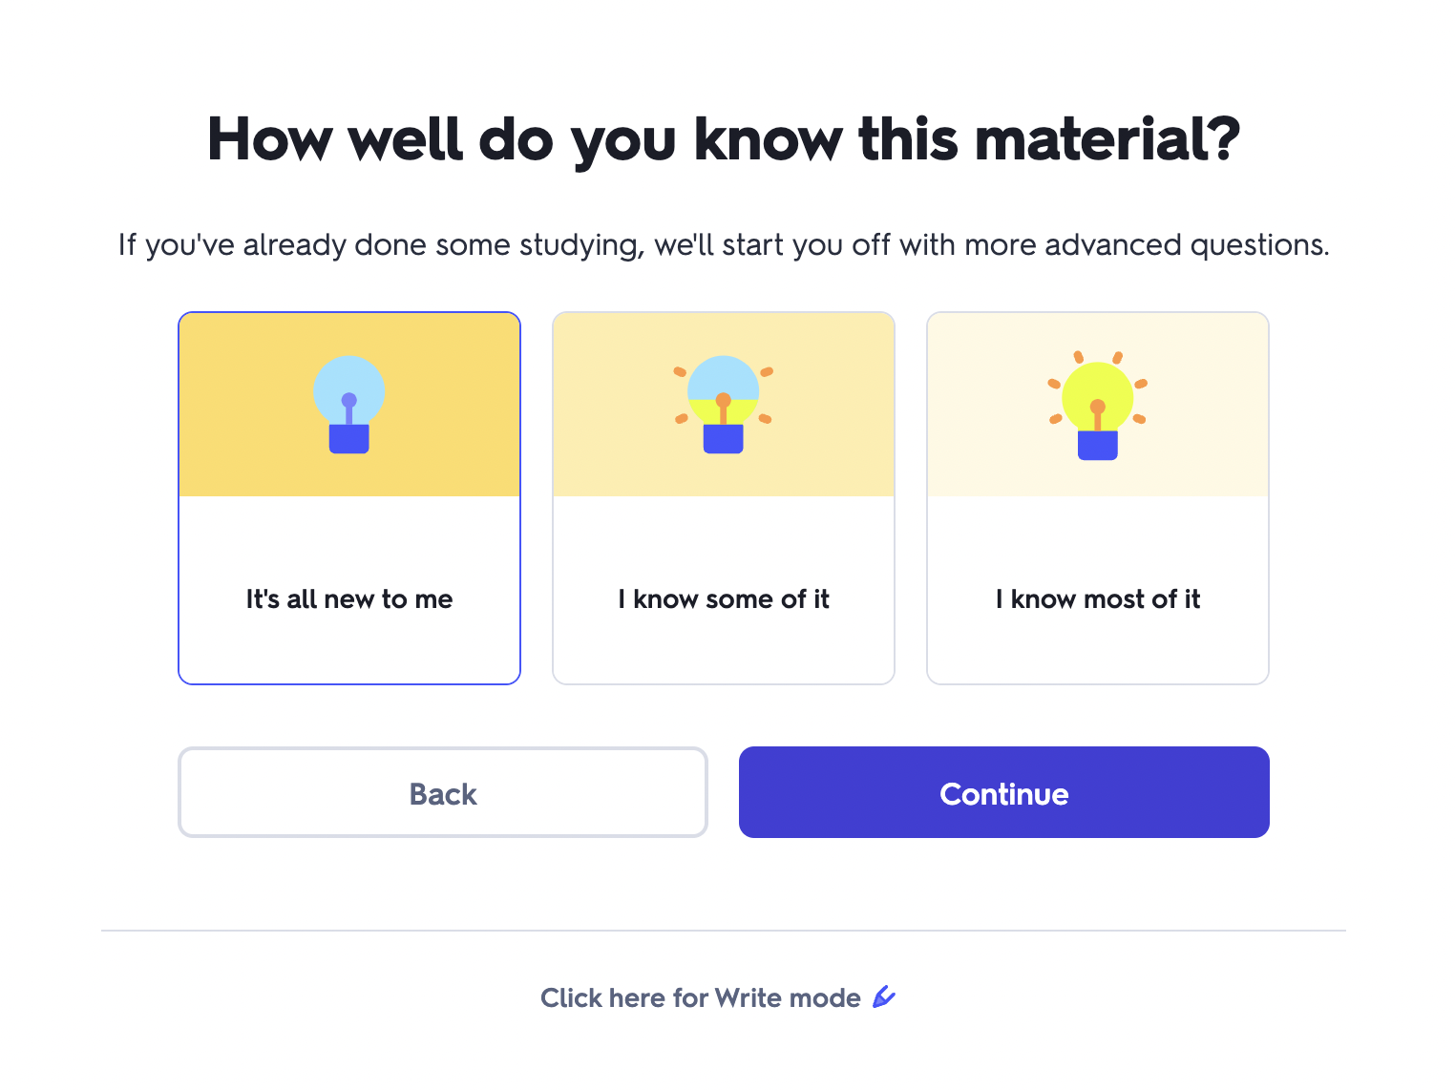Open the "Click here for Write mode" link
The height and width of the screenshot is (1090, 1455).
(718, 997)
